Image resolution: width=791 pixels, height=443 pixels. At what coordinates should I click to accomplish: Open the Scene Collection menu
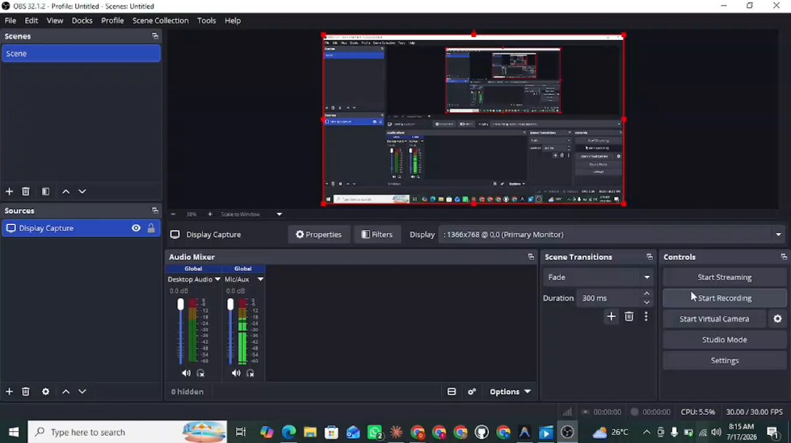[160, 20]
